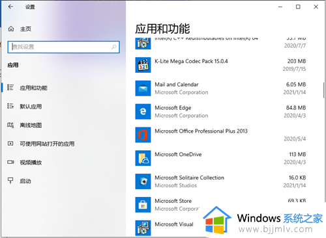Image resolution: width=326 pixels, height=238 pixels.
Task: Click the Microsoft Solitaire Collection icon
Action: click(143, 181)
